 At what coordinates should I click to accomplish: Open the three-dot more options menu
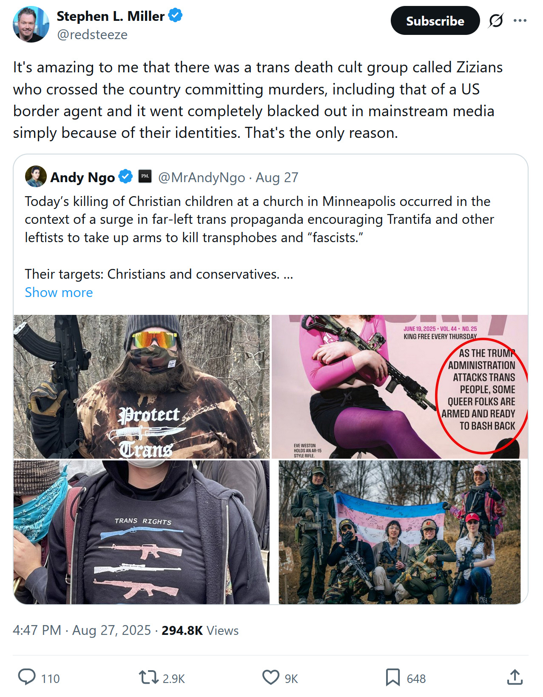pyautogui.click(x=520, y=21)
